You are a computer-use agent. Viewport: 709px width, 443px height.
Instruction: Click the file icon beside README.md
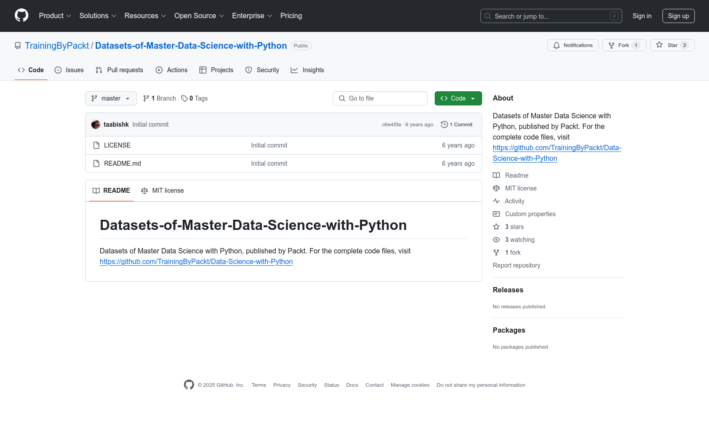coord(96,163)
